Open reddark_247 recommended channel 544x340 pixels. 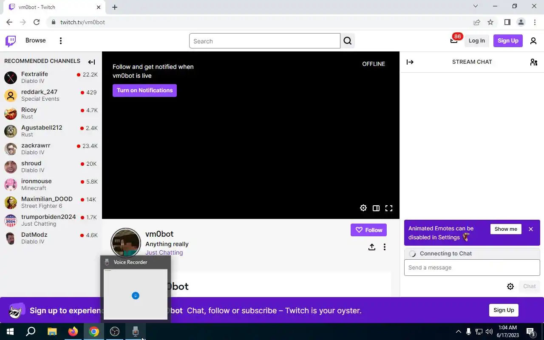(51, 95)
